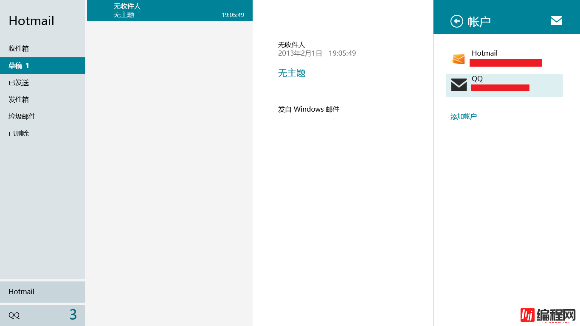Click the Hotmail heading at top left
Screen dimensions: 580x326
point(31,21)
